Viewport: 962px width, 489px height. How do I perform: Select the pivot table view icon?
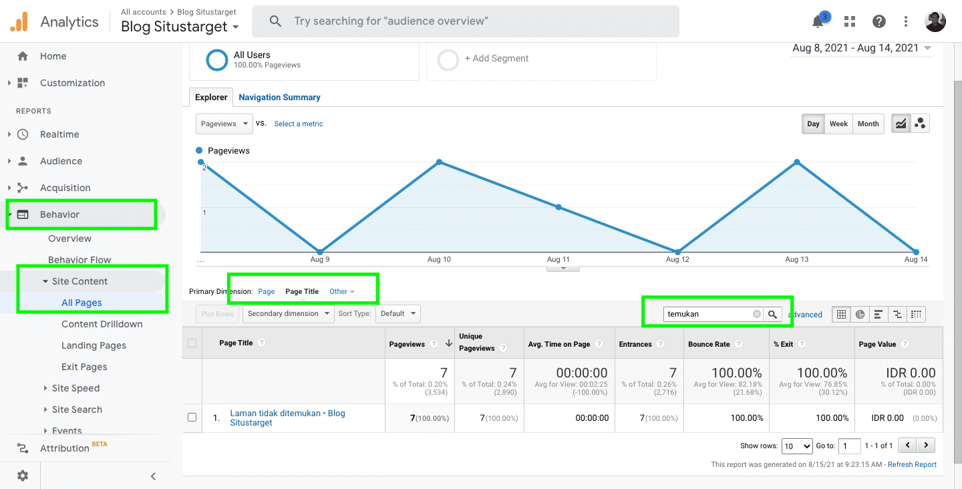[x=916, y=314]
